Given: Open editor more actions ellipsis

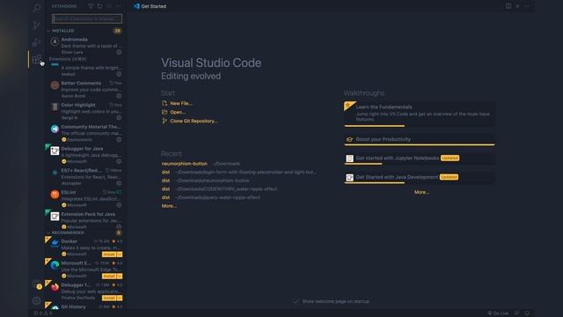Looking at the screenshot, I should click(527, 6).
